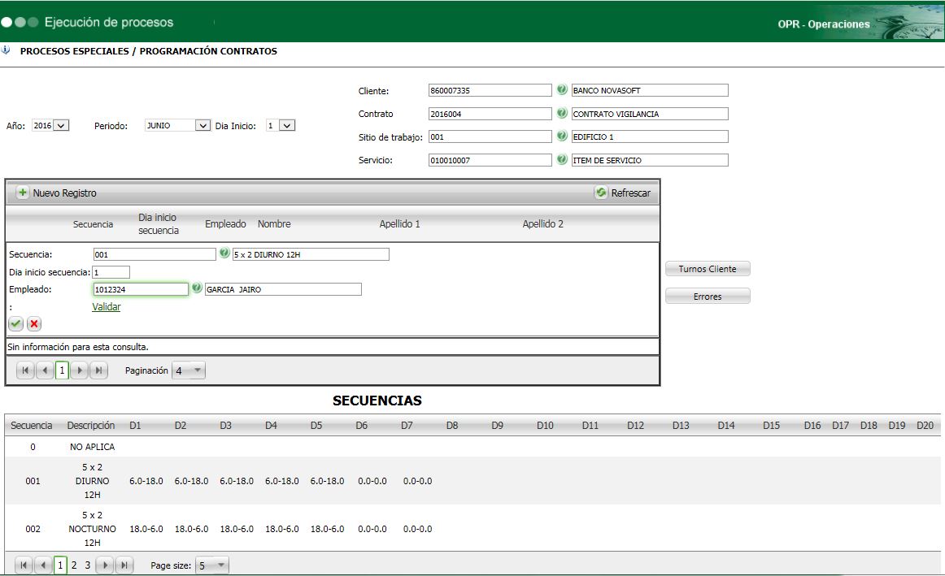Select page 3 in Secuencias pager

[x=87, y=565]
